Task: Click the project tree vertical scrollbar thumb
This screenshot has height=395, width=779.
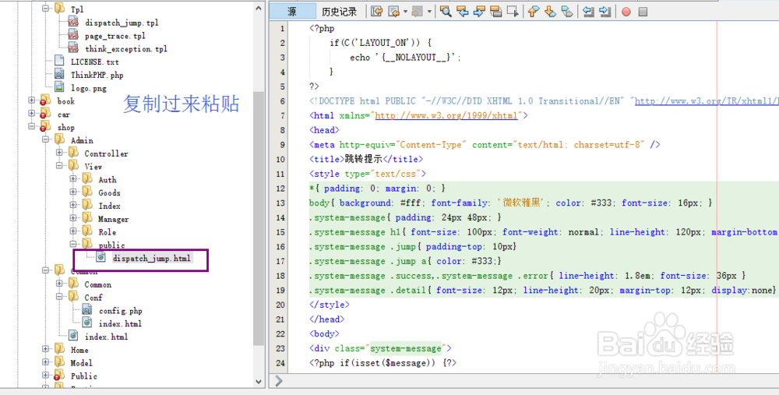Action: click(x=259, y=219)
